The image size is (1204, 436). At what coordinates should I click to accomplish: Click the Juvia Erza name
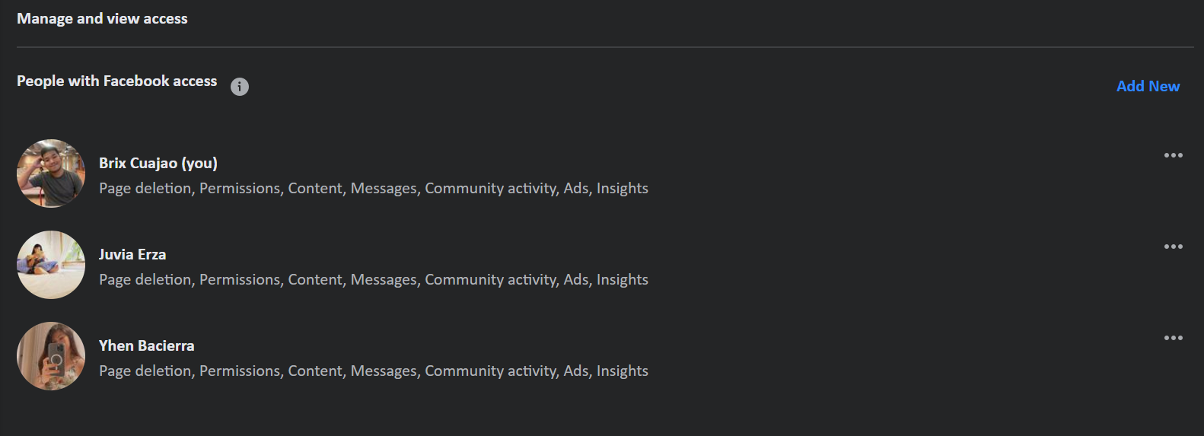pos(132,254)
